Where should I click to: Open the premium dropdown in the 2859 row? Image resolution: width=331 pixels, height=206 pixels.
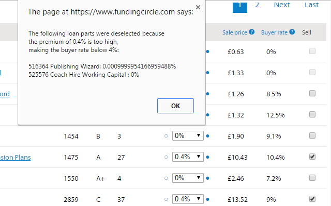(188, 199)
